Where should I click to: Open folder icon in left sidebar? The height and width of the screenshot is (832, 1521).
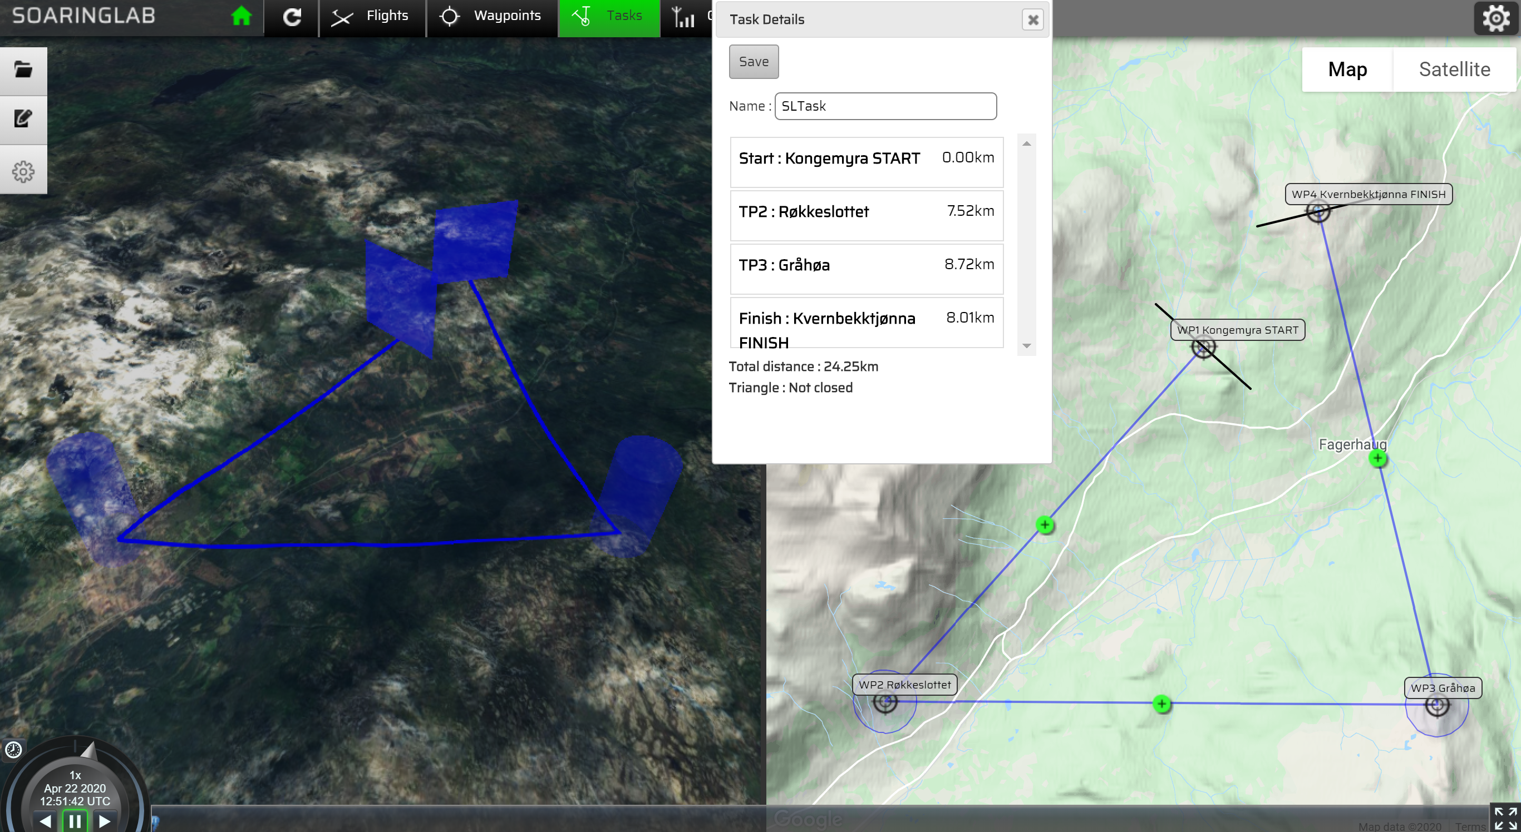click(x=23, y=70)
